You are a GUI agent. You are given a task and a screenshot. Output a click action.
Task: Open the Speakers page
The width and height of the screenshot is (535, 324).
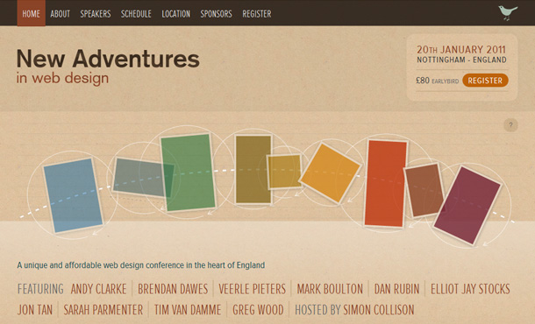pyautogui.click(x=96, y=14)
